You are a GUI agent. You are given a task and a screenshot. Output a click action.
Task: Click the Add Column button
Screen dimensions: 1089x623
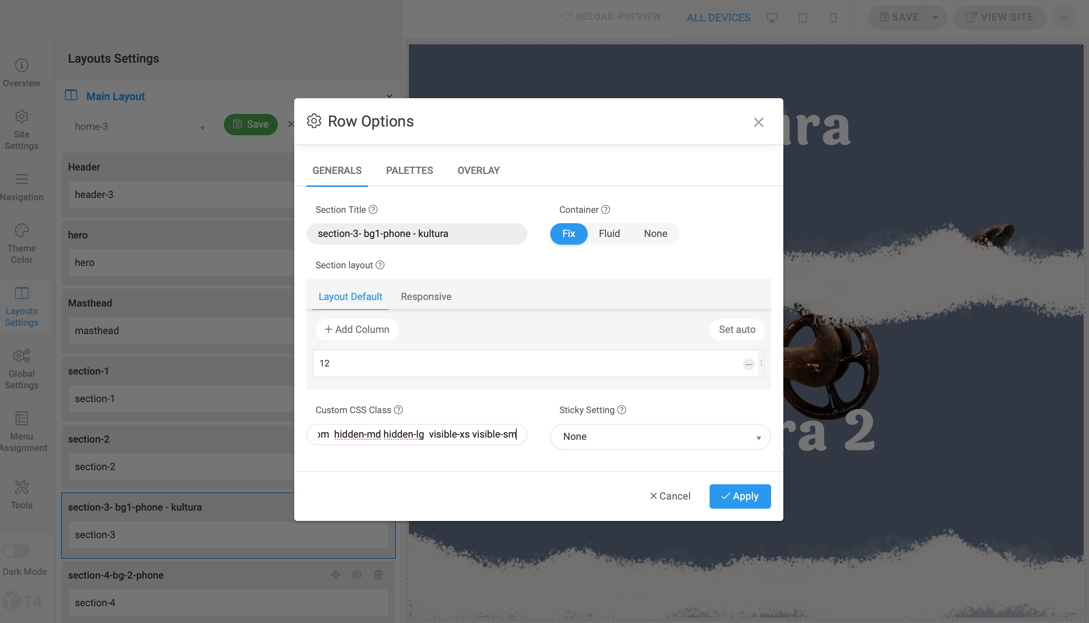(357, 329)
